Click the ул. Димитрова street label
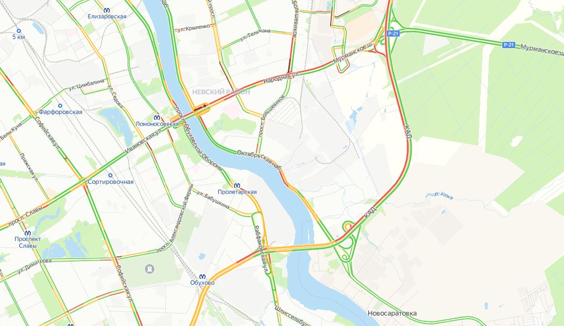Viewport: 564px width, 326px height. tap(35, 265)
